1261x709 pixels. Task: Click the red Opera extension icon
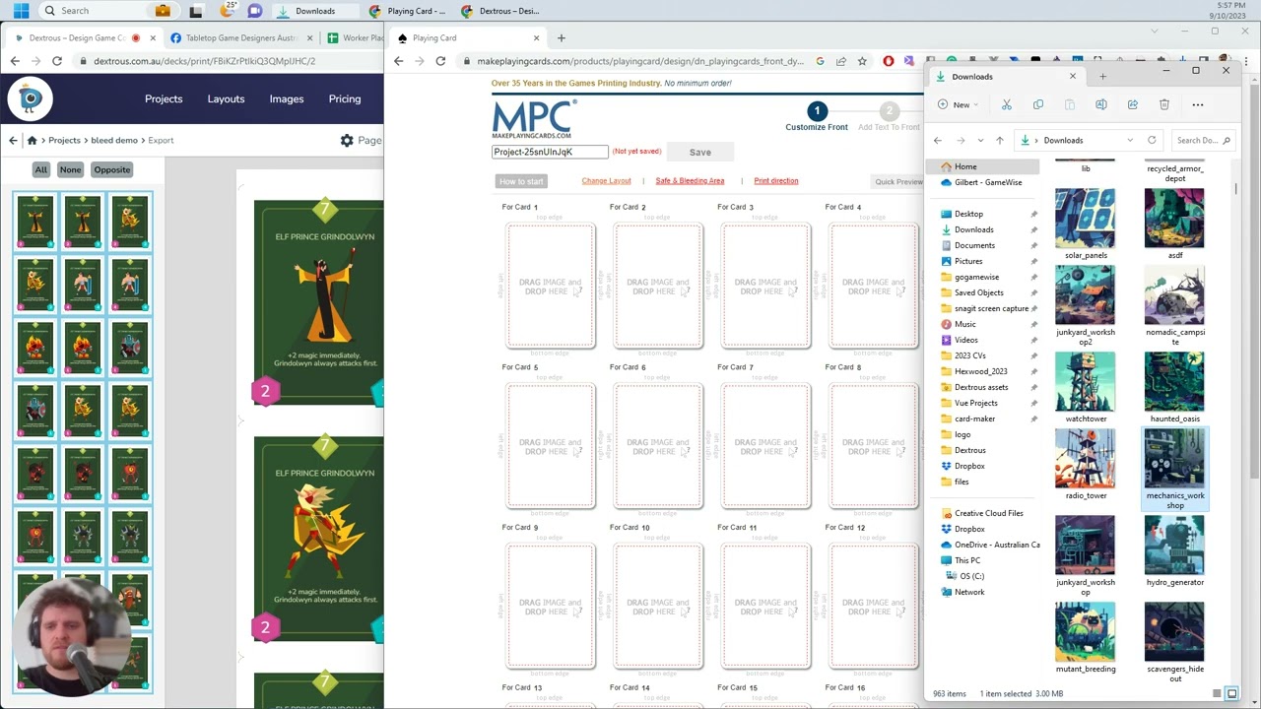pyautogui.click(x=889, y=61)
